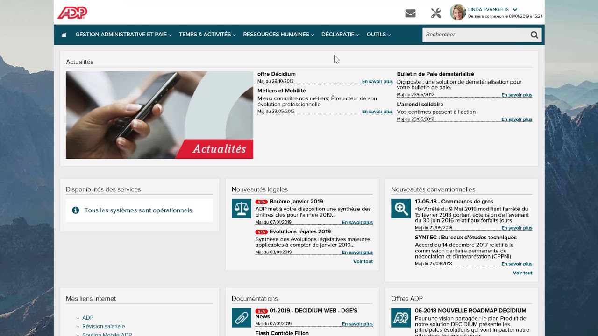Click L'arrondi solidaire headline
Image resolution: width=598 pixels, height=336 pixels.
tap(420, 105)
